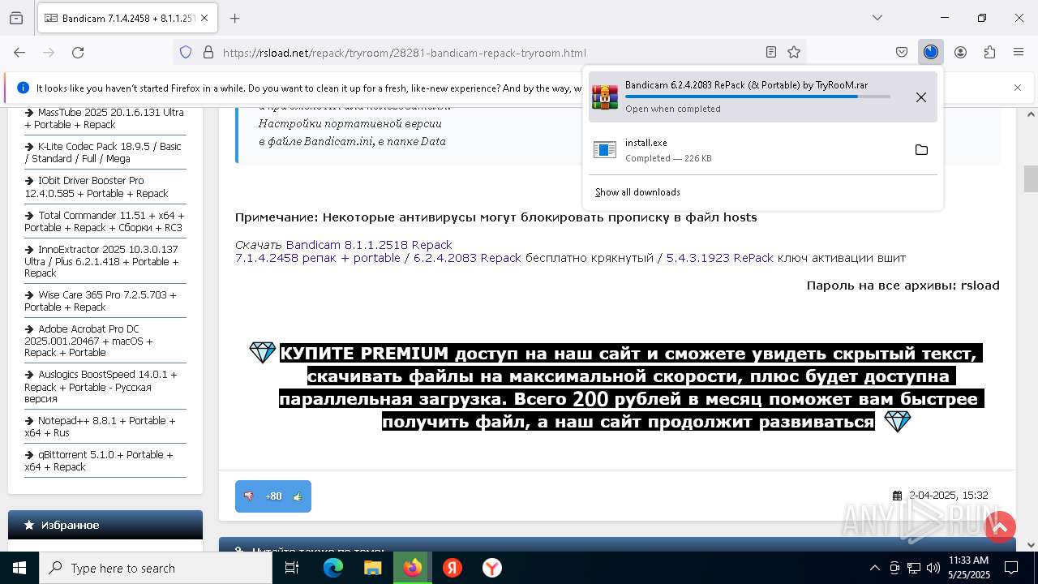The width and height of the screenshot is (1038, 584).
Task: Click the calendar date icon
Action: coord(897,496)
